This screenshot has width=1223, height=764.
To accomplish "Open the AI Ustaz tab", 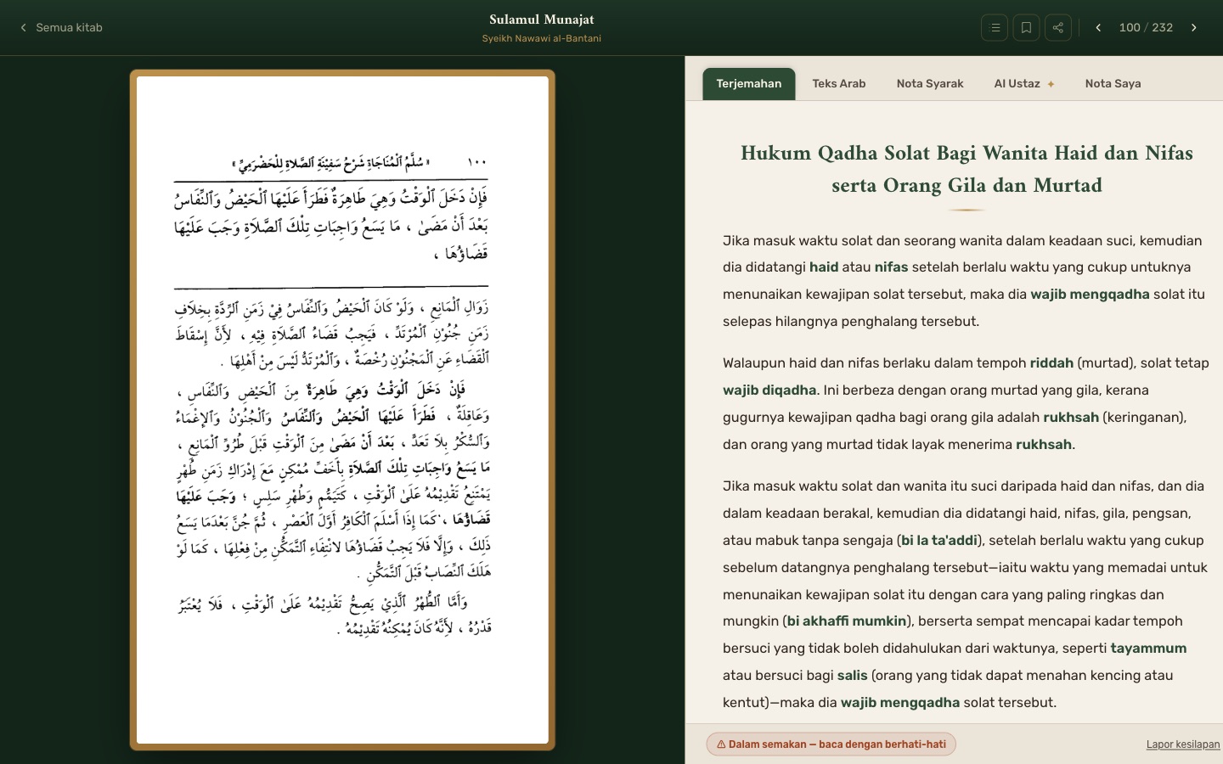I will click(1024, 83).
